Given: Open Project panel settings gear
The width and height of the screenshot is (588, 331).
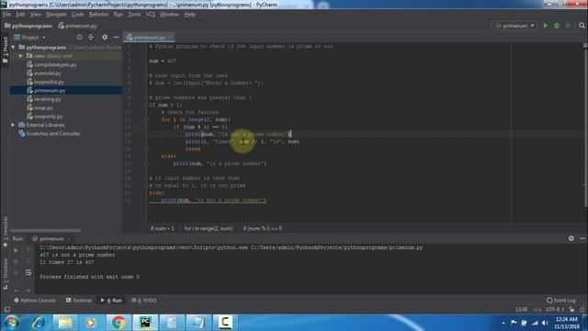Looking at the screenshot, I should tap(105, 37).
